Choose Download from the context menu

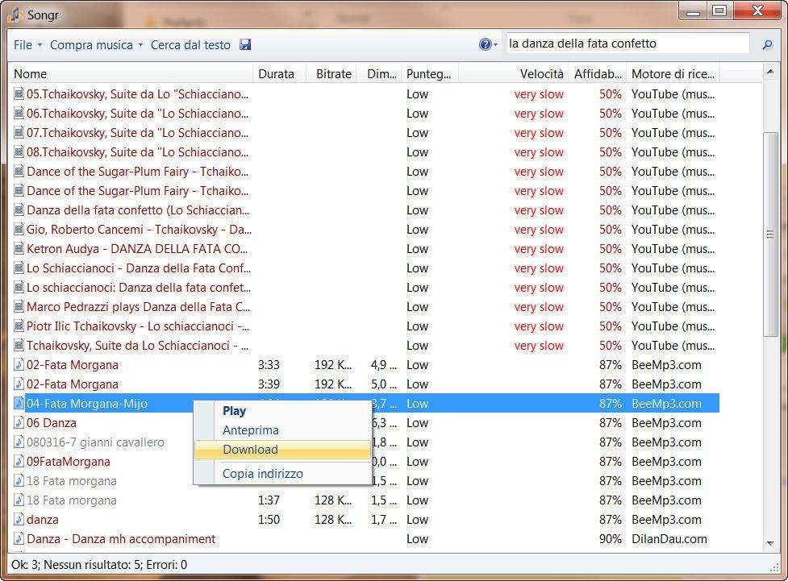pyautogui.click(x=282, y=450)
